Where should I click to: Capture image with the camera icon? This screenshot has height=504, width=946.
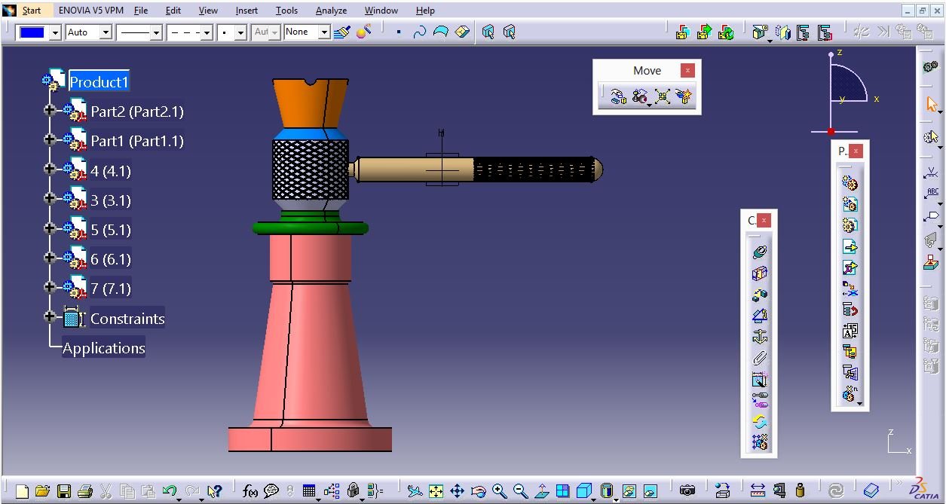[687, 491]
